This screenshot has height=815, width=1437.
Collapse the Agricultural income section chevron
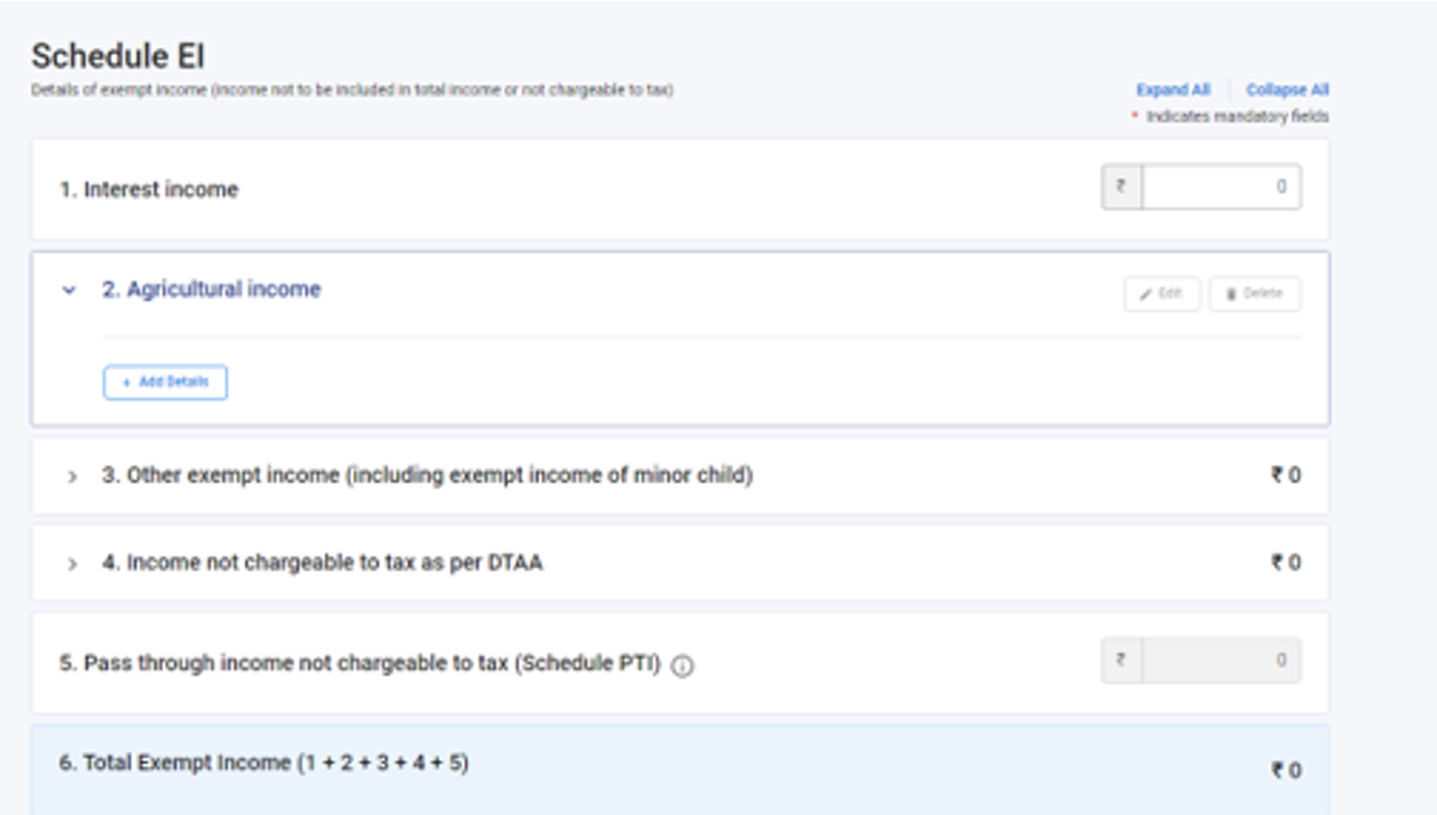[x=69, y=289]
